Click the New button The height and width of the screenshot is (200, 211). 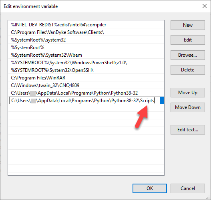tap(188, 25)
